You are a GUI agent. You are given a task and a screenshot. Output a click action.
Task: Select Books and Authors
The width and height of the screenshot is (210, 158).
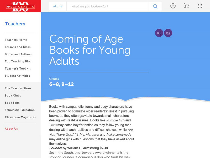pos(18,54)
